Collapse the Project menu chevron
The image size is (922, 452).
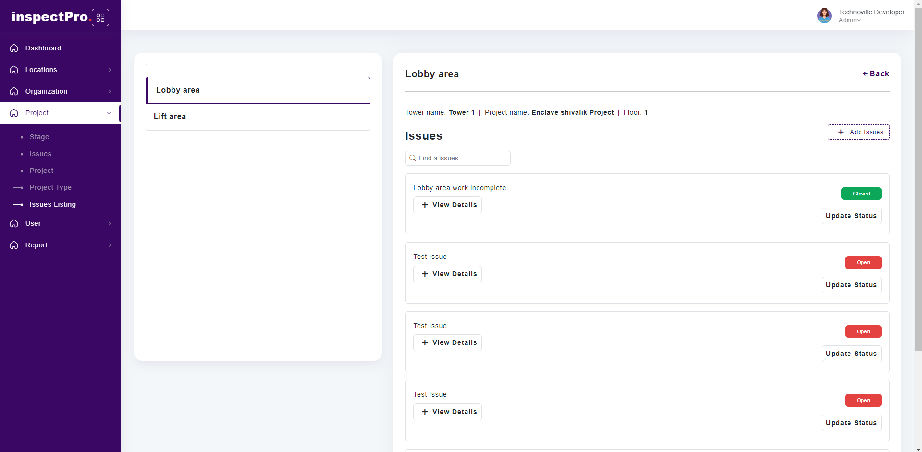pyautogui.click(x=109, y=113)
